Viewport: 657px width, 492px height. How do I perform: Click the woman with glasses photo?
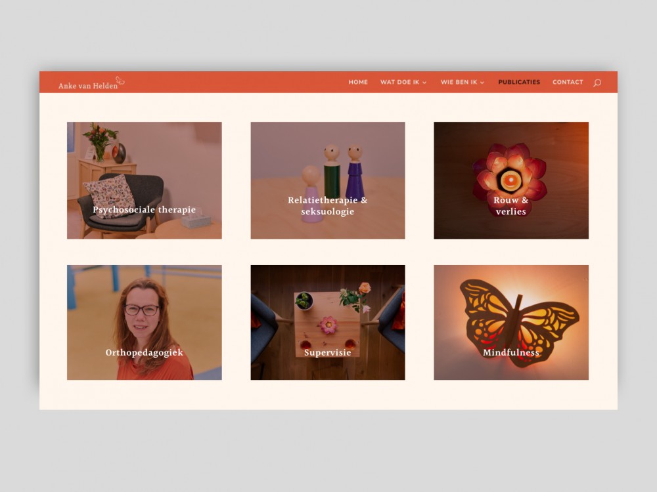click(144, 322)
